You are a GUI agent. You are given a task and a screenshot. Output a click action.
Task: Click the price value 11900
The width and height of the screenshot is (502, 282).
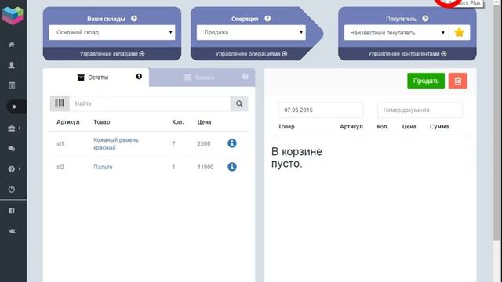(206, 167)
